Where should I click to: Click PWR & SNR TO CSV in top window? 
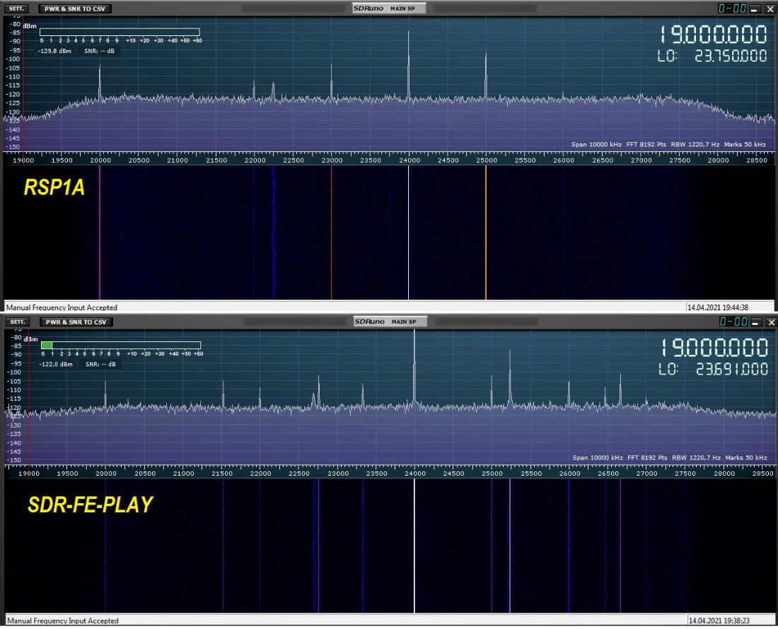[x=75, y=8]
